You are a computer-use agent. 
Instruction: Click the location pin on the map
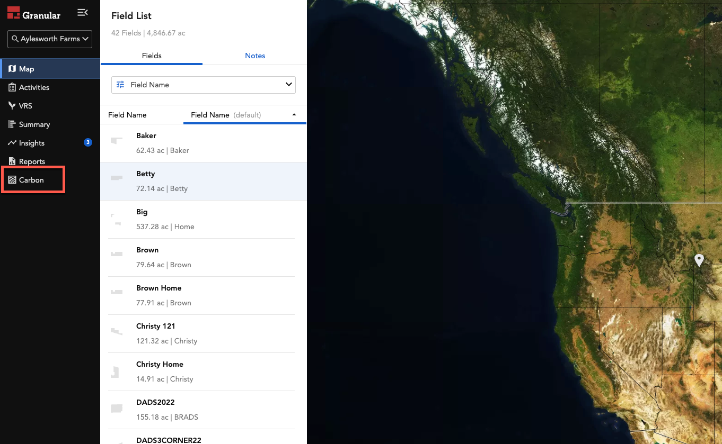click(x=699, y=260)
